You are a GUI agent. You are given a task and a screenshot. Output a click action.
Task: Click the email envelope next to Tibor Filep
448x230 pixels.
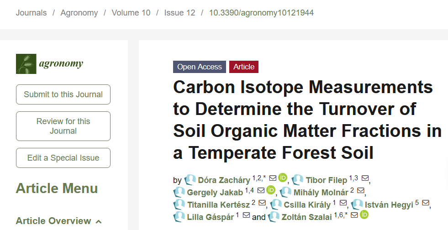tap(365, 178)
